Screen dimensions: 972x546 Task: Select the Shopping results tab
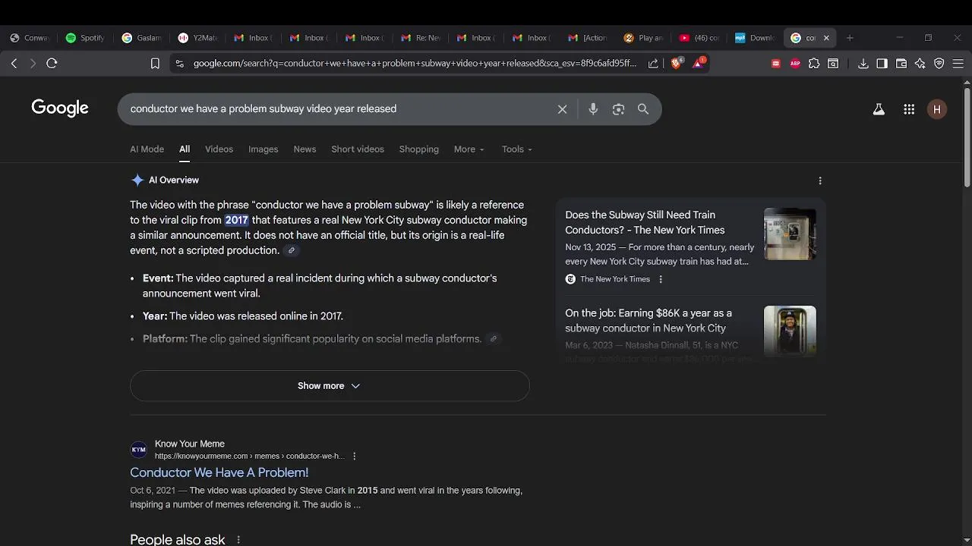pos(419,149)
